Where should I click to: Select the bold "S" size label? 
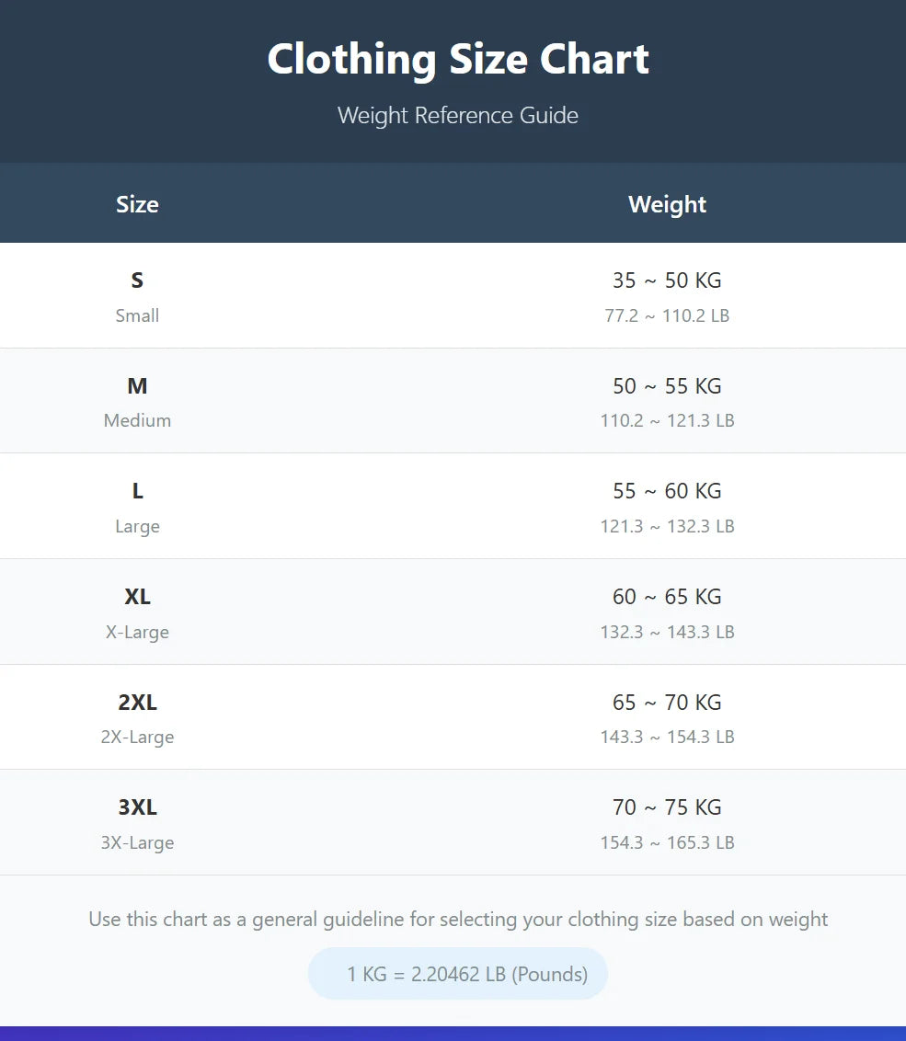[137, 280]
